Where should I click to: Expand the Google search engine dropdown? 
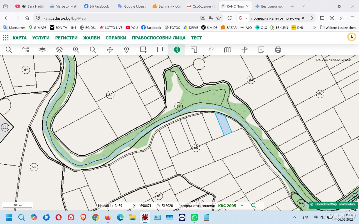click(x=243, y=18)
